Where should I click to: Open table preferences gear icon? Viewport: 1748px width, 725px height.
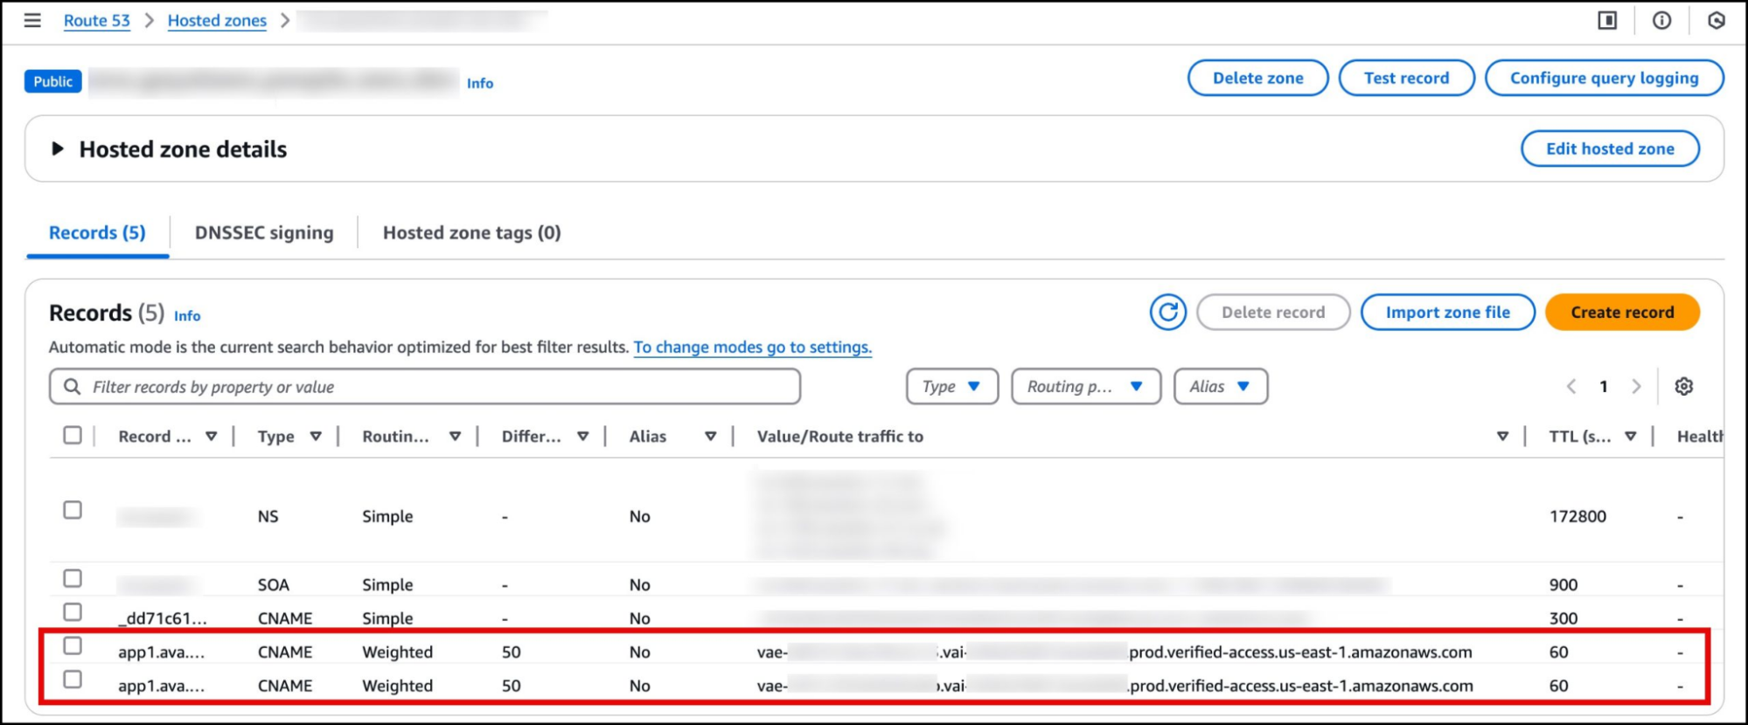[1683, 386]
